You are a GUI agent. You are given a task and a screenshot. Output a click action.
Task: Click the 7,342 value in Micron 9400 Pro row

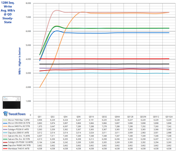pos(169,126)
